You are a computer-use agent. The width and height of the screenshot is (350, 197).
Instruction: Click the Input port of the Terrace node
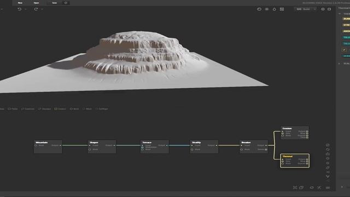tap(142, 146)
